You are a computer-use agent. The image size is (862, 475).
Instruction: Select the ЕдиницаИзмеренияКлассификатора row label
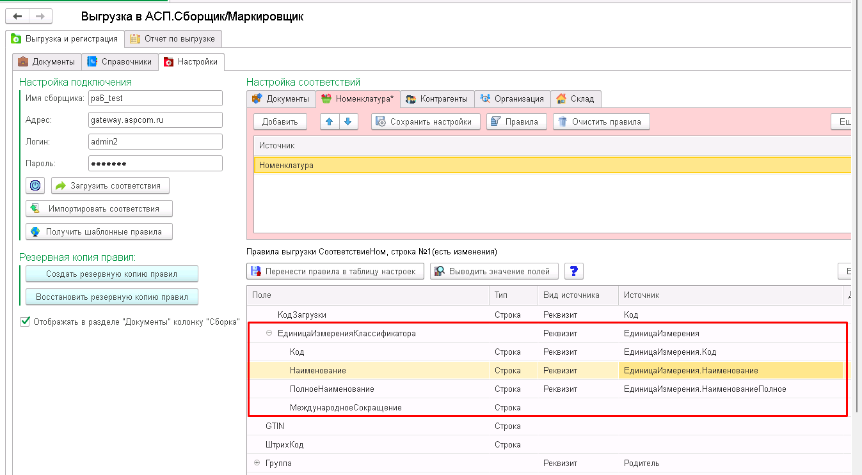(346, 333)
